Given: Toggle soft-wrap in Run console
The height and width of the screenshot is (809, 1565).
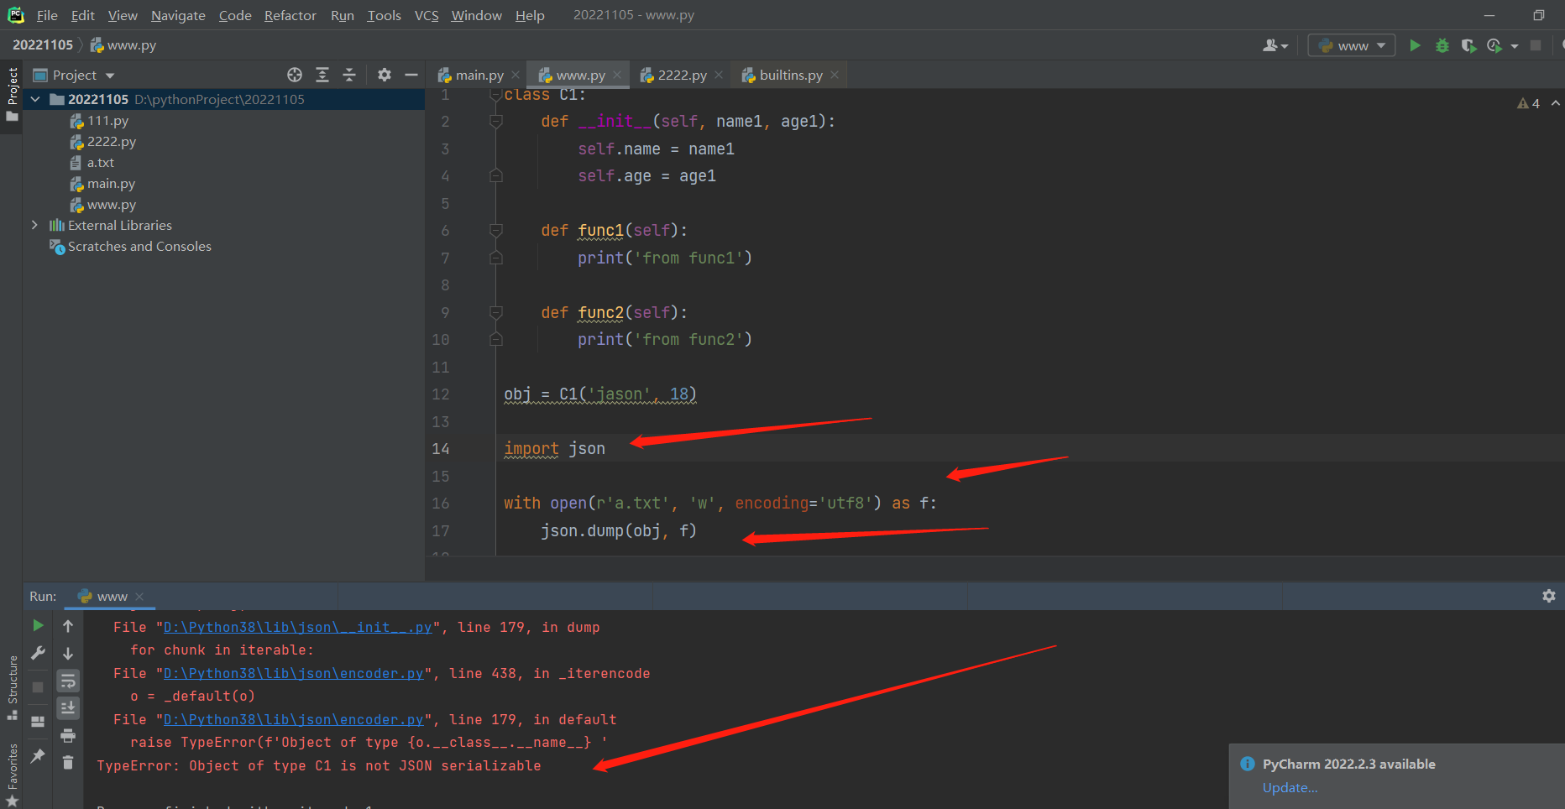Looking at the screenshot, I should click(x=68, y=681).
